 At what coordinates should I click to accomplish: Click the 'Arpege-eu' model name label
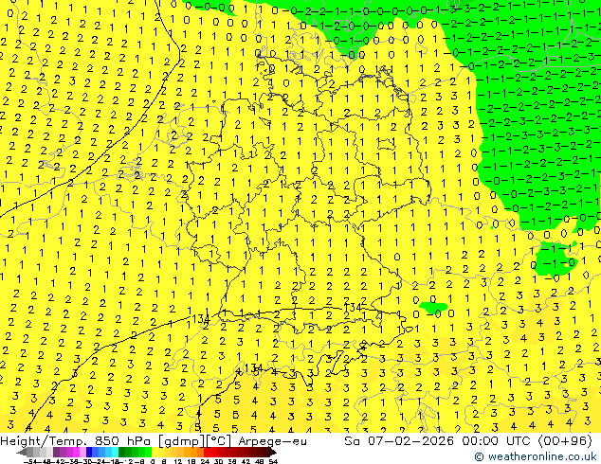(272, 442)
